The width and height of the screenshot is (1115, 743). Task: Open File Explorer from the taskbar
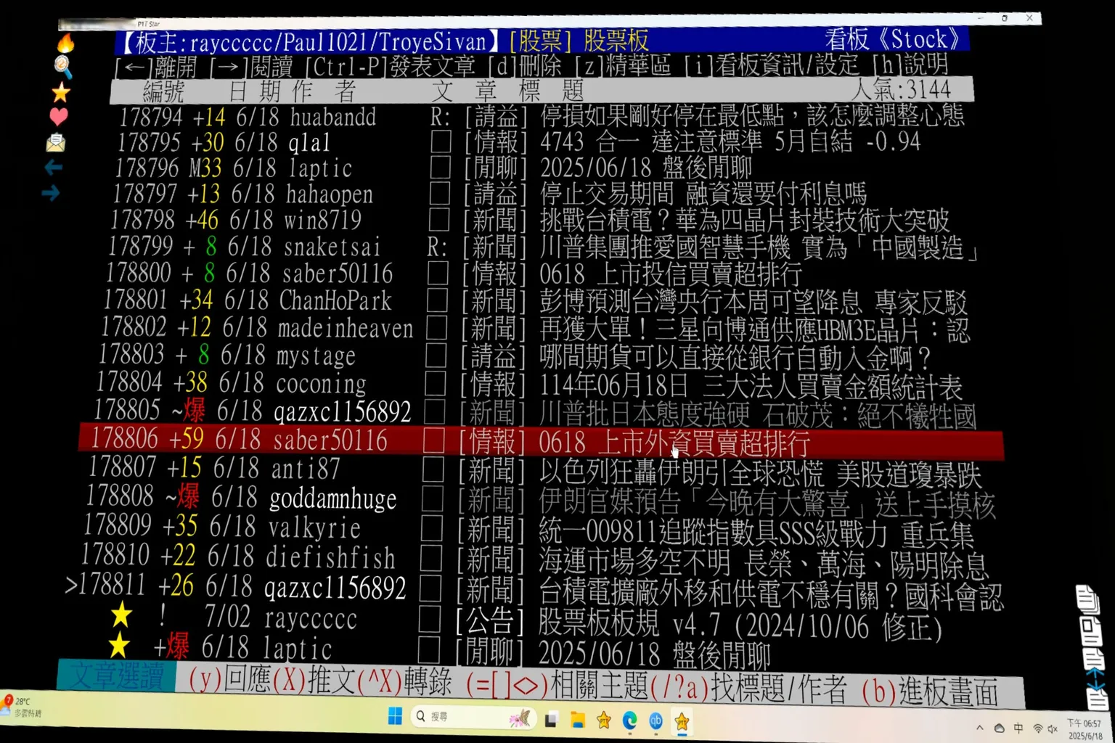[x=578, y=720]
